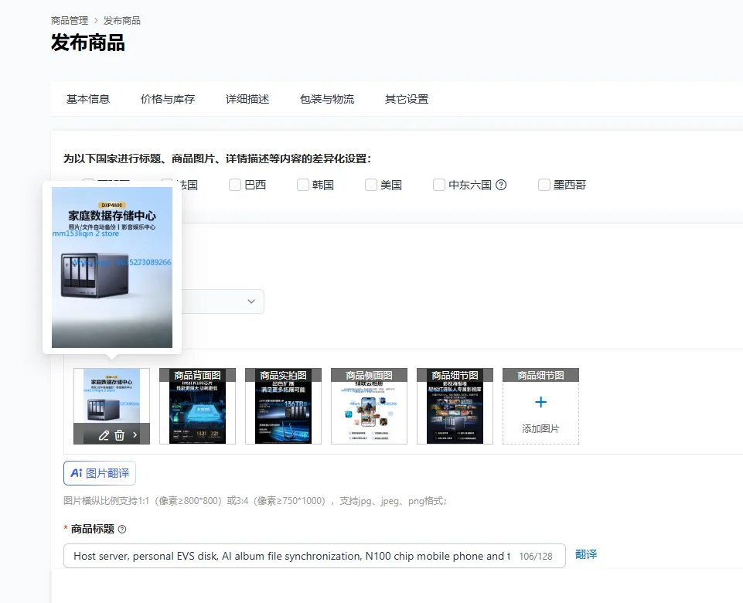Viewport: 743px width, 603px height.
Task: Click the plus icon to add image
Action: coord(540,402)
